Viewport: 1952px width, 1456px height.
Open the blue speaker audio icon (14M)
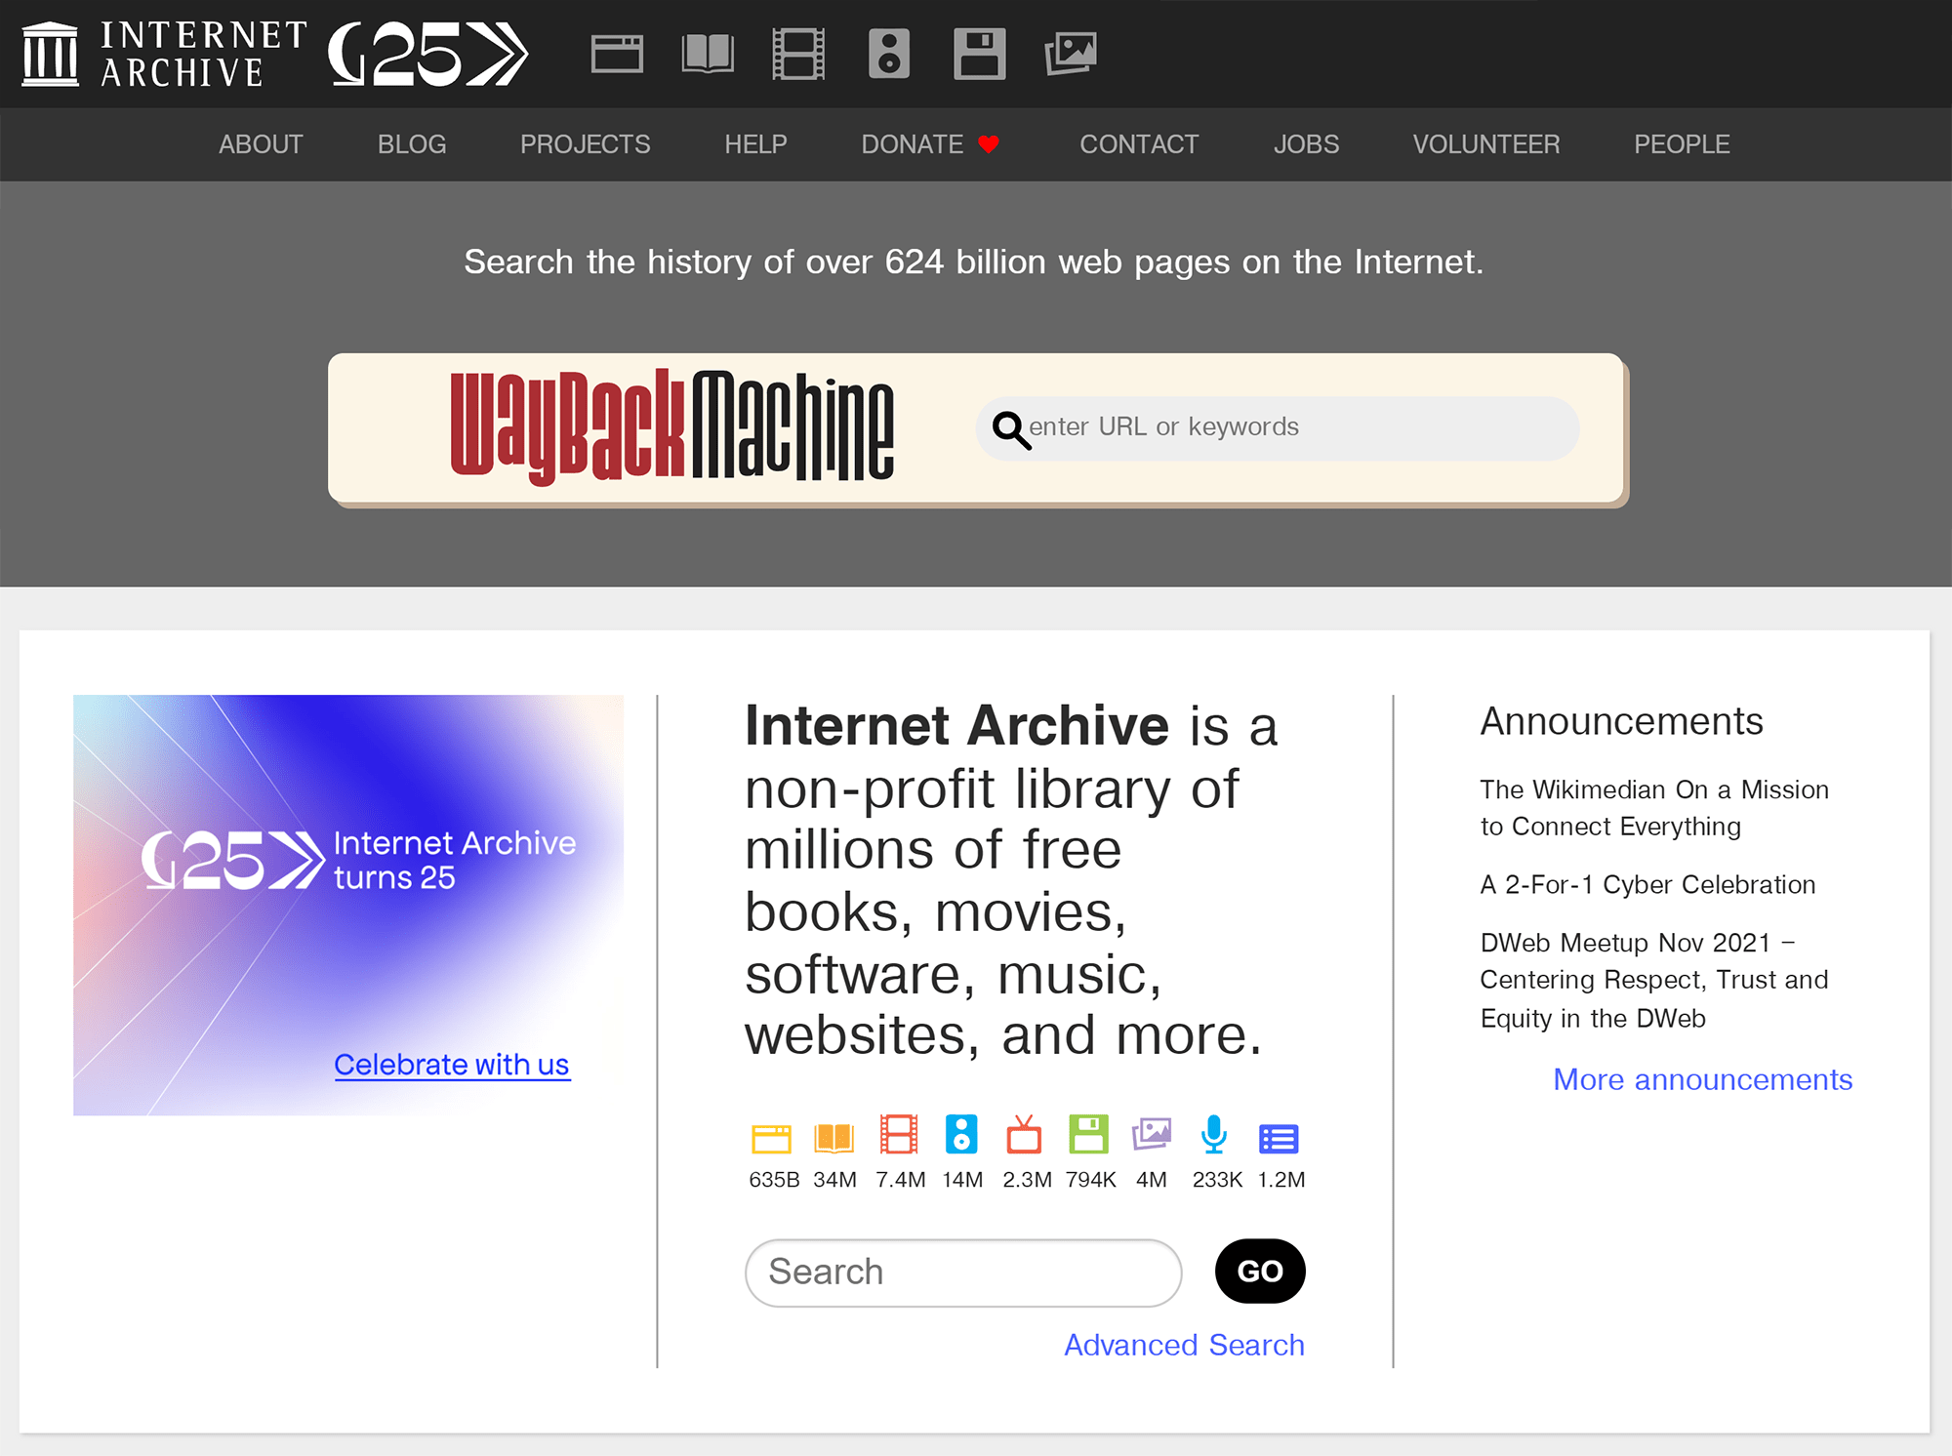point(961,1135)
